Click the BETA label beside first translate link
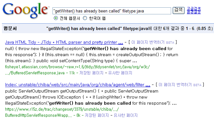 pos(170,43)
